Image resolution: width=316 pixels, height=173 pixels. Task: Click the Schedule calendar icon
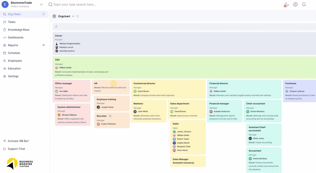tap(5, 53)
